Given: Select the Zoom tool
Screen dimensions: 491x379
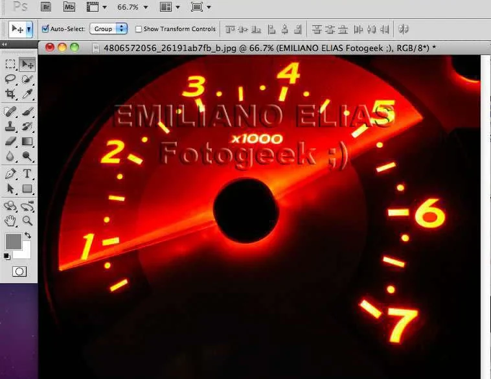Looking at the screenshot, I should point(27,221).
